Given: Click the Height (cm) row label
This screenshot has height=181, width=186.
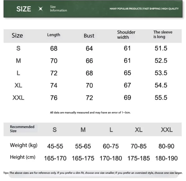Looking at the screenshot, I should pyautogui.click(x=23, y=157).
